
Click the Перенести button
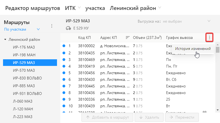click(x=181, y=117)
